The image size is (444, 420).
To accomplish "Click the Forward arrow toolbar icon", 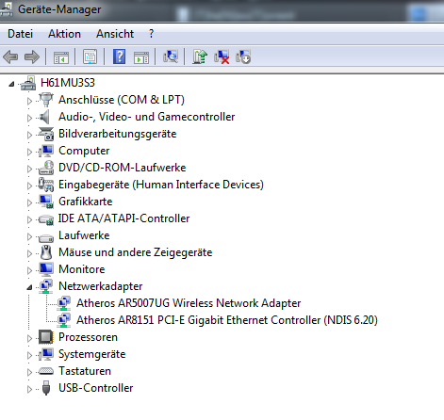I will click(x=32, y=57).
